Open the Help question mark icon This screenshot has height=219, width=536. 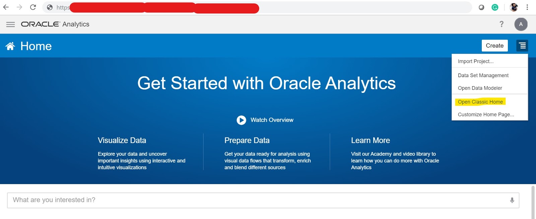501,24
